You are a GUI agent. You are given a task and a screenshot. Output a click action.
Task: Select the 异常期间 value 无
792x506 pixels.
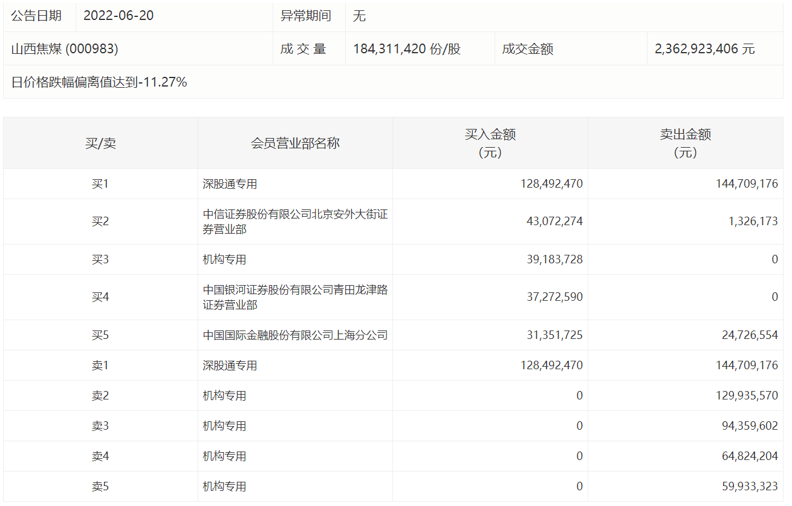coord(359,16)
